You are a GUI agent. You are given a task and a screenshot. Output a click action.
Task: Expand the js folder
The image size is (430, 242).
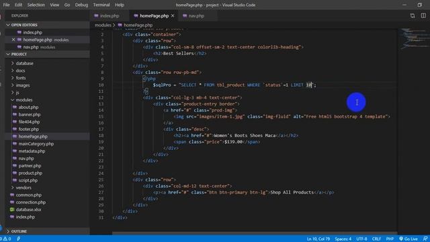tap(17, 93)
